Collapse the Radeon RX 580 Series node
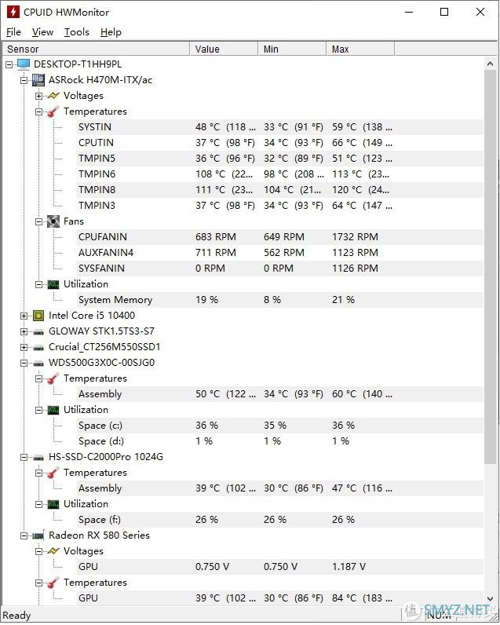Image resolution: width=500 pixels, height=625 pixels. point(24,535)
